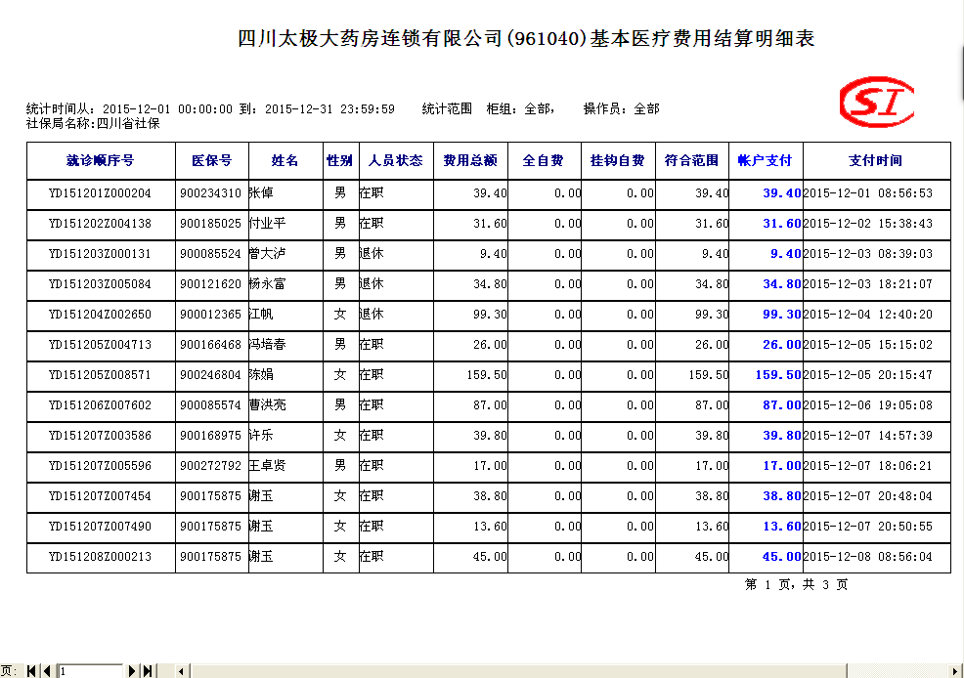Screen dimensions: 964x678
Task: Click the name 曾大泸
Action: [x=268, y=253]
